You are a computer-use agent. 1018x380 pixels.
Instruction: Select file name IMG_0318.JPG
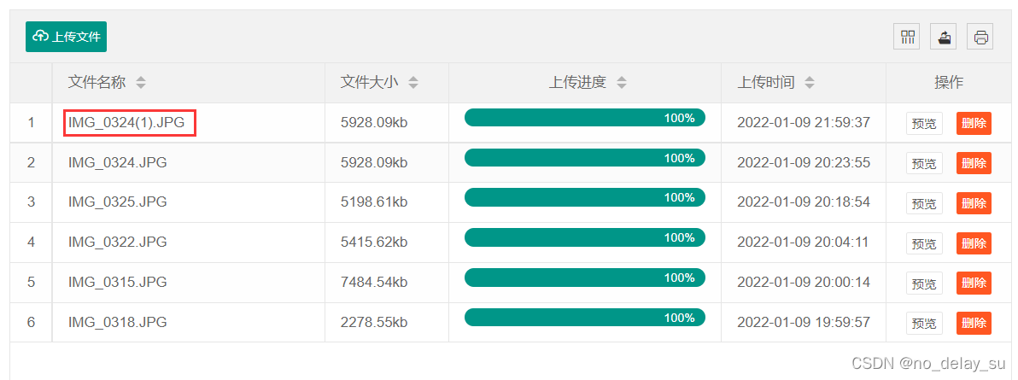tap(118, 322)
